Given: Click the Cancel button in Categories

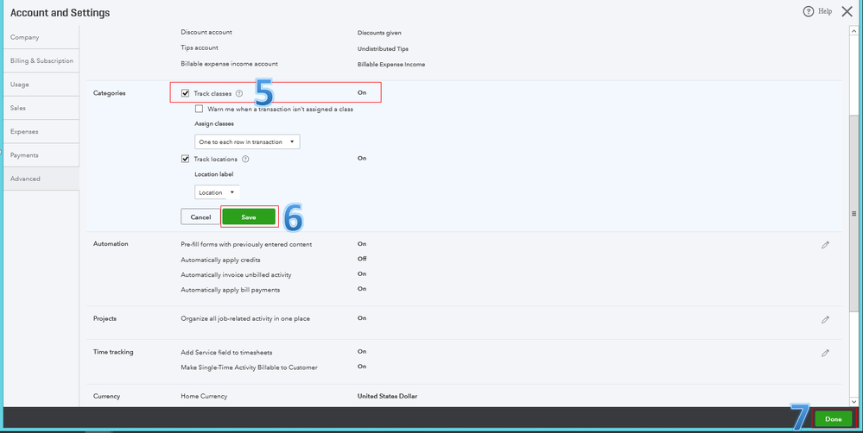Looking at the screenshot, I should pos(200,217).
